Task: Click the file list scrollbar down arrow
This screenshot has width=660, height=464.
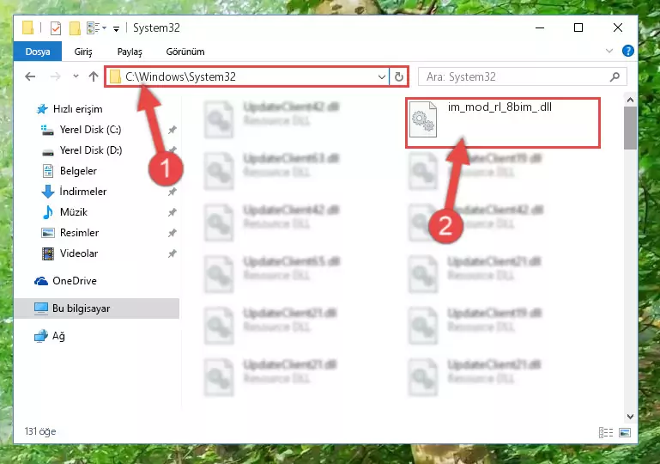Action: (630, 417)
